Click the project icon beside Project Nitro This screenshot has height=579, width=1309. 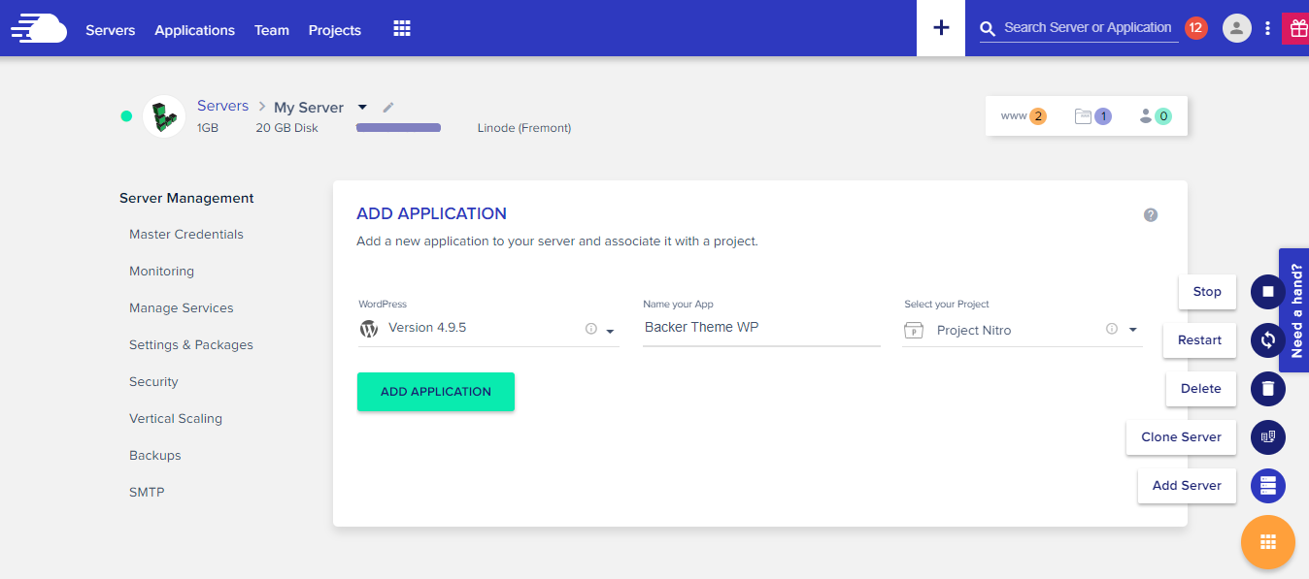click(914, 331)
